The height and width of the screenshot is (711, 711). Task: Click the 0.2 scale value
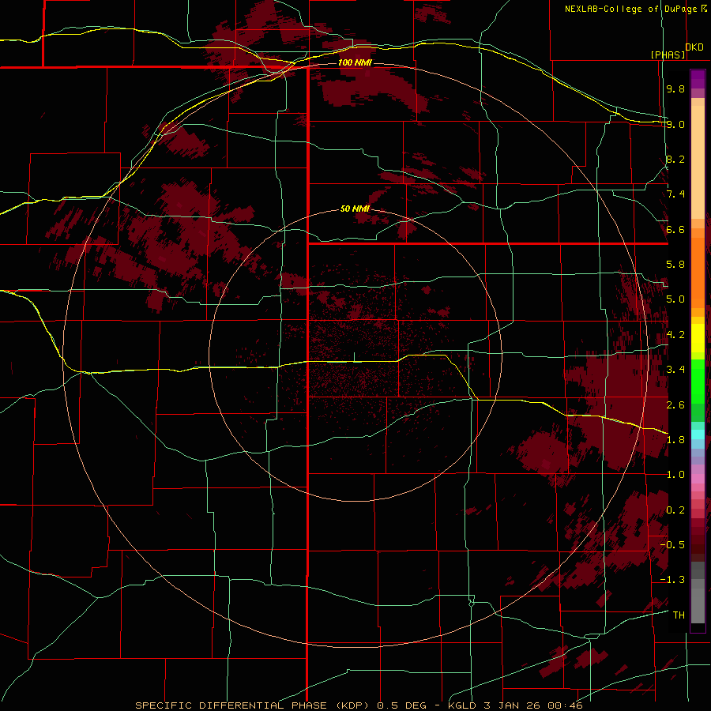click(x=675, y=510)
